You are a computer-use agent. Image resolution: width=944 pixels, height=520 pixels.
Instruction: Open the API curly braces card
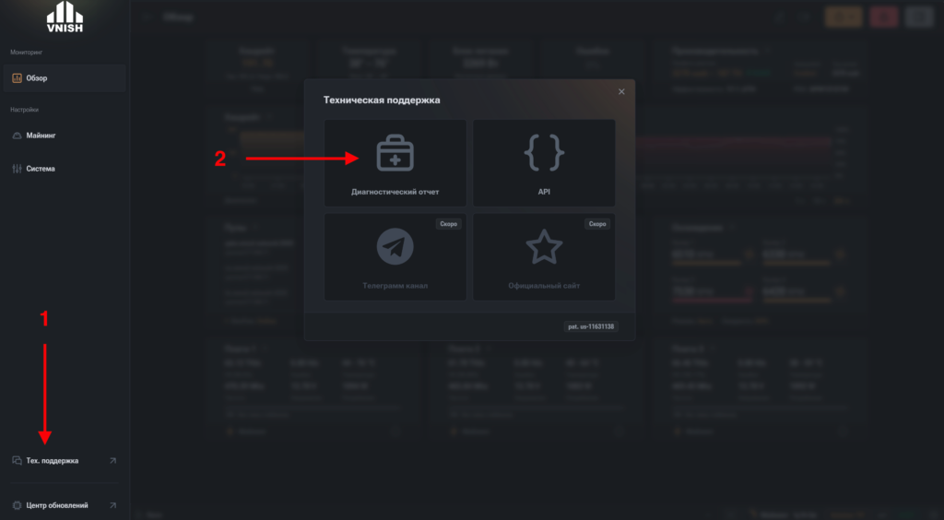[544, 163]
